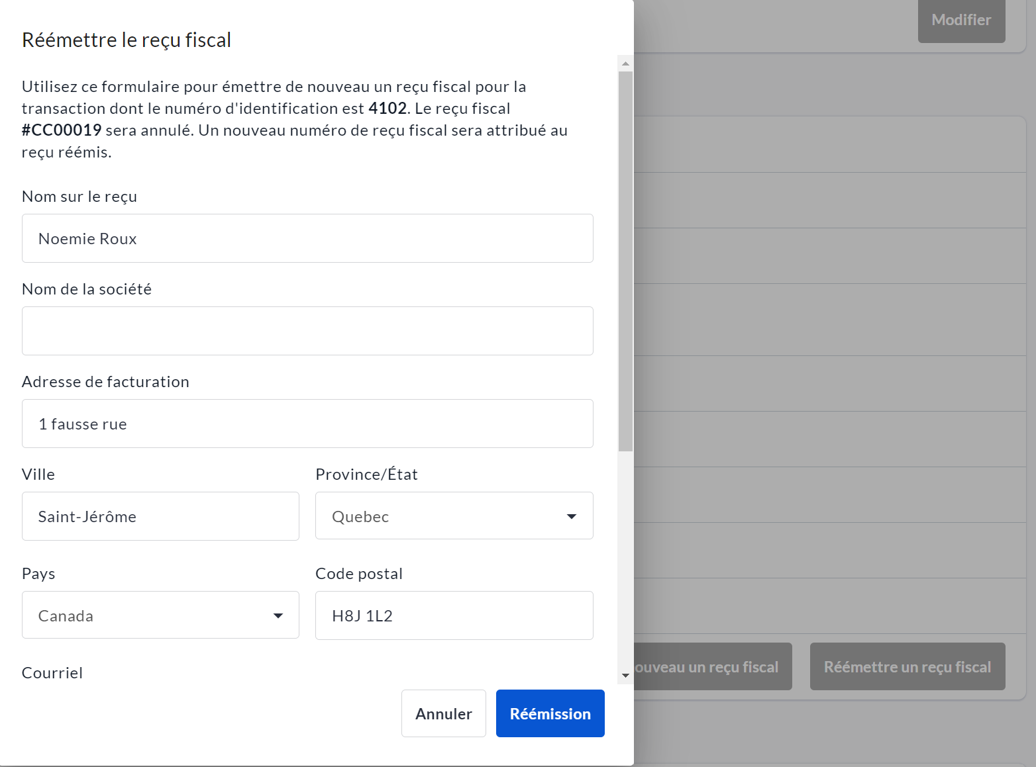Viewport: 1036px width, 767px height.
Task: Click the empty Nom de la société field
Action: click(x=307, y=331)
